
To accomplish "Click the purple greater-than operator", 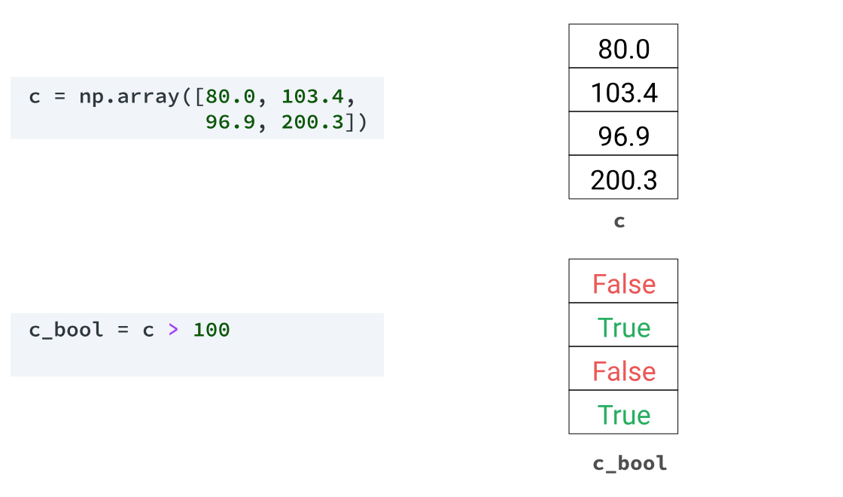I will coord(174,331).
